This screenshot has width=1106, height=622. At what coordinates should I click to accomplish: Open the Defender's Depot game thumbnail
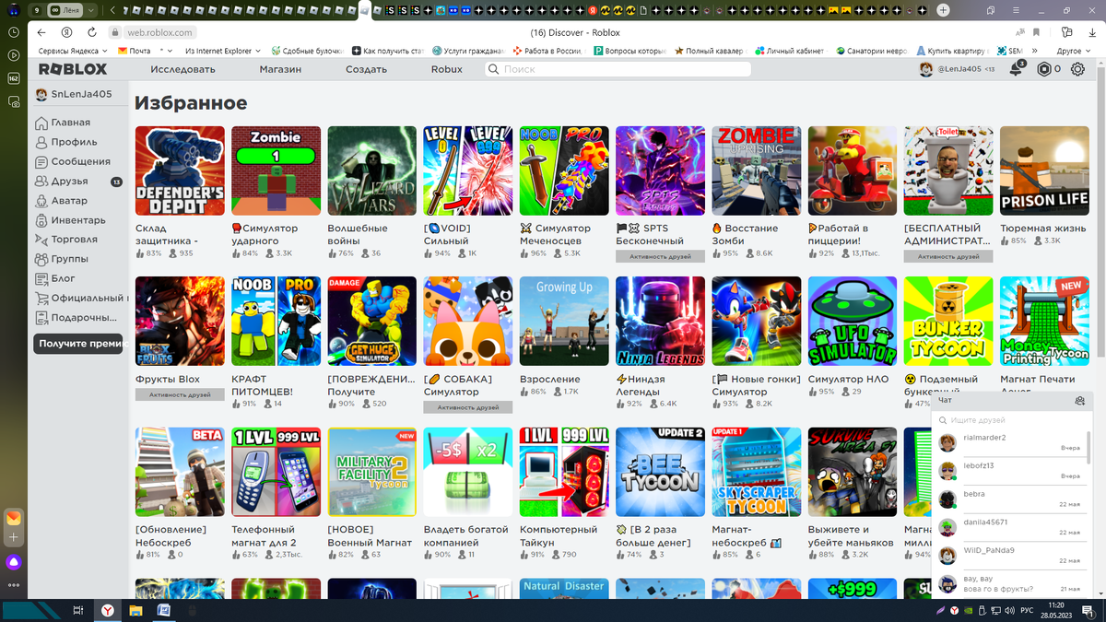tap(180, 170)
